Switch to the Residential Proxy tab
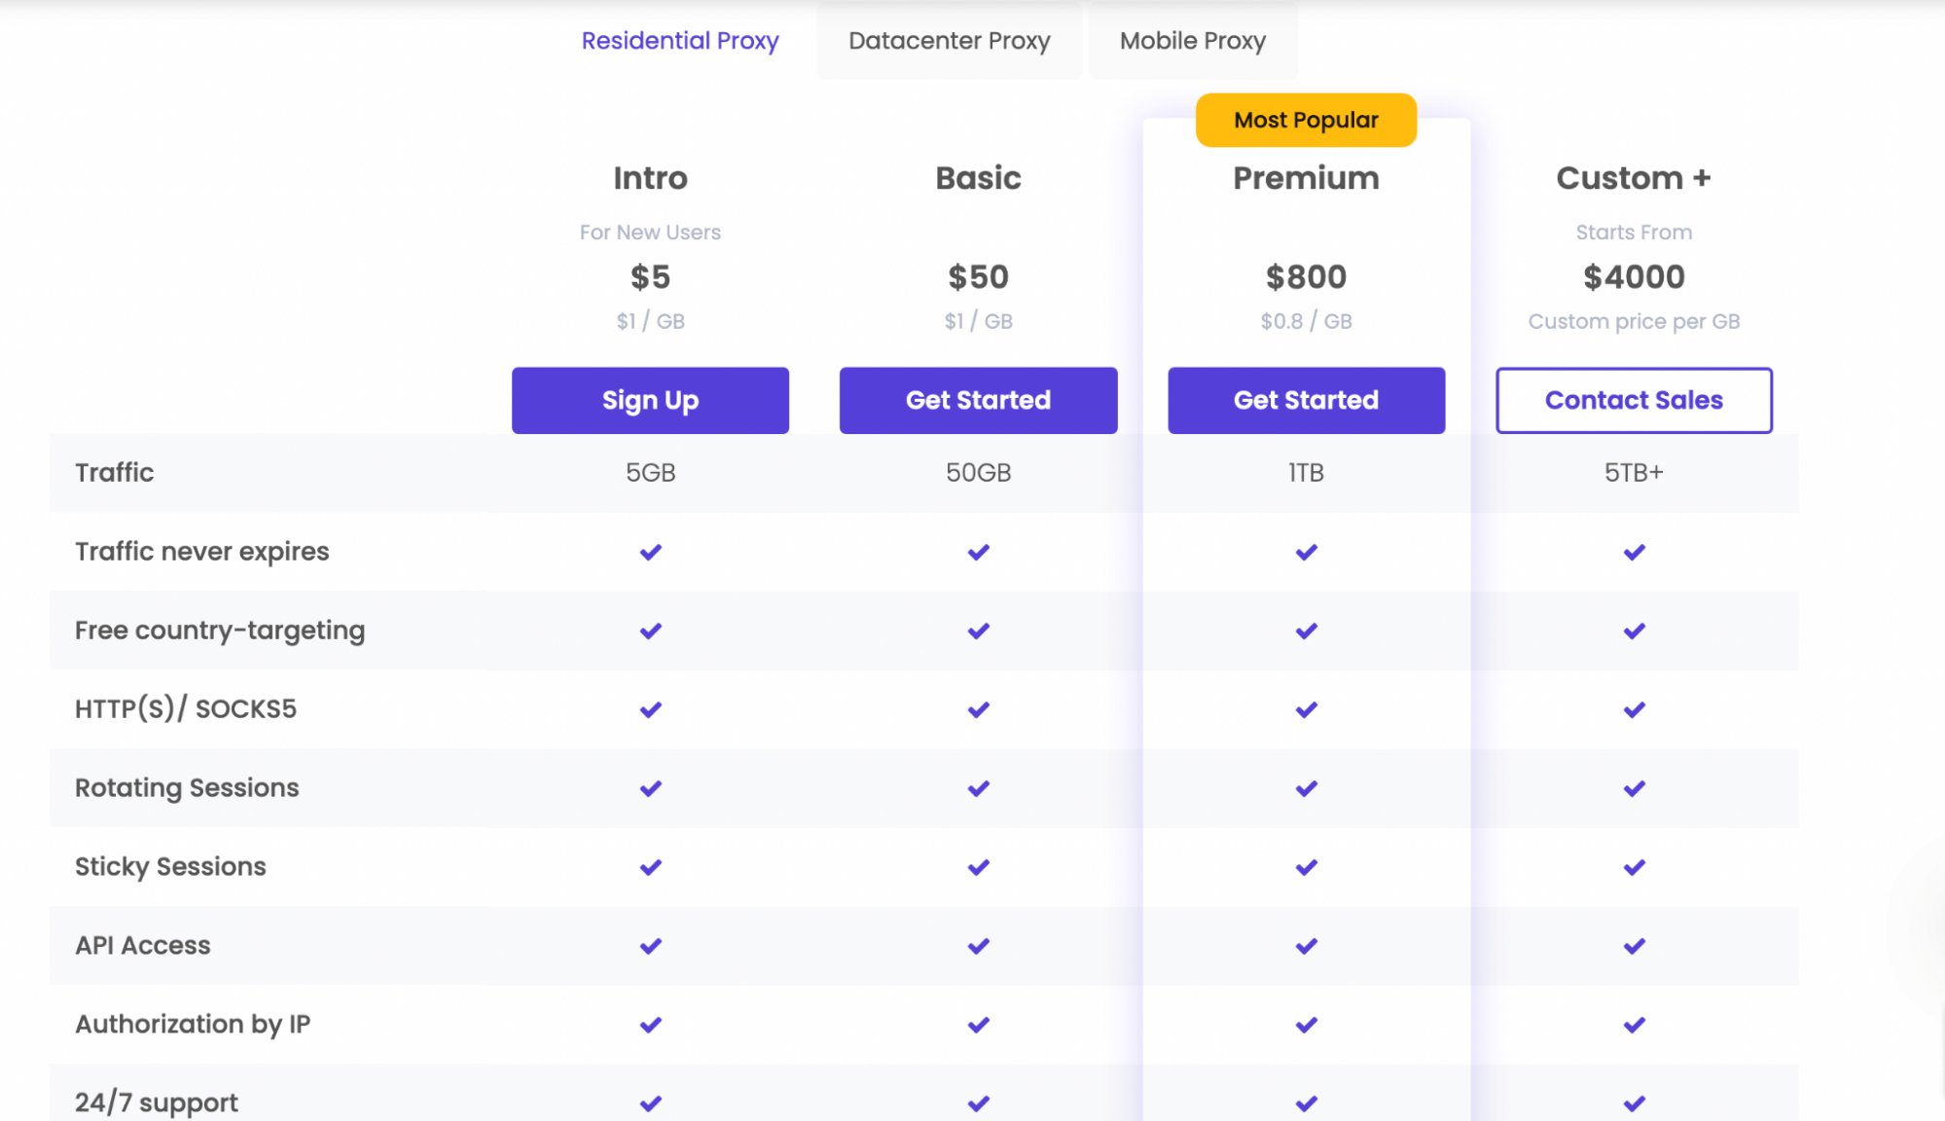The height and width of the screenshot is (1121, 1945). (680, 41)
